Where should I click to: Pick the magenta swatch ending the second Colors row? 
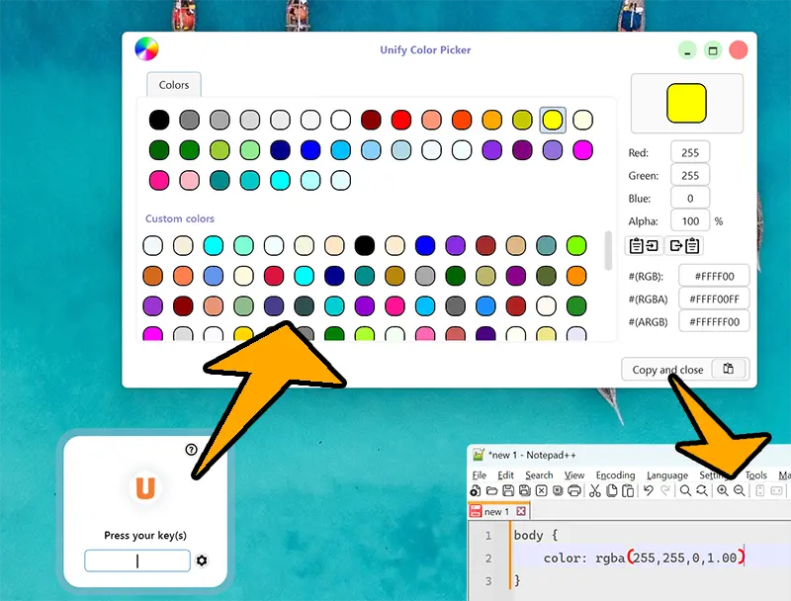point(582,149)
